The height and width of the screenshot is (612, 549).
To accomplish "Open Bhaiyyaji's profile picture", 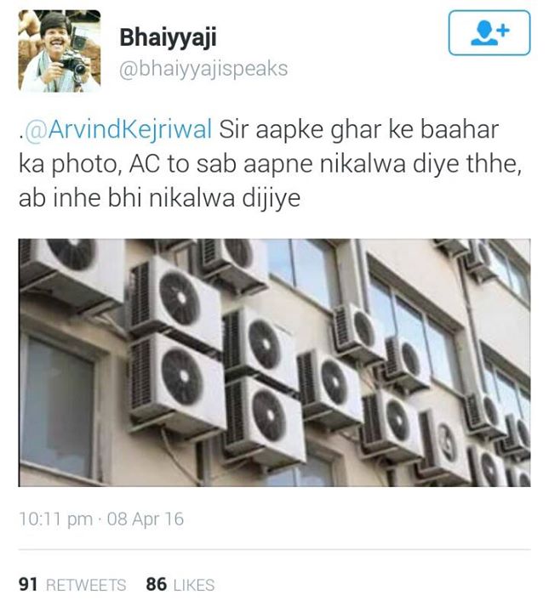I will (x=60, y=51).
